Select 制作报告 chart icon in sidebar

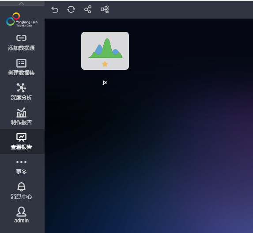pyautogui.click(x=21, y=112)
